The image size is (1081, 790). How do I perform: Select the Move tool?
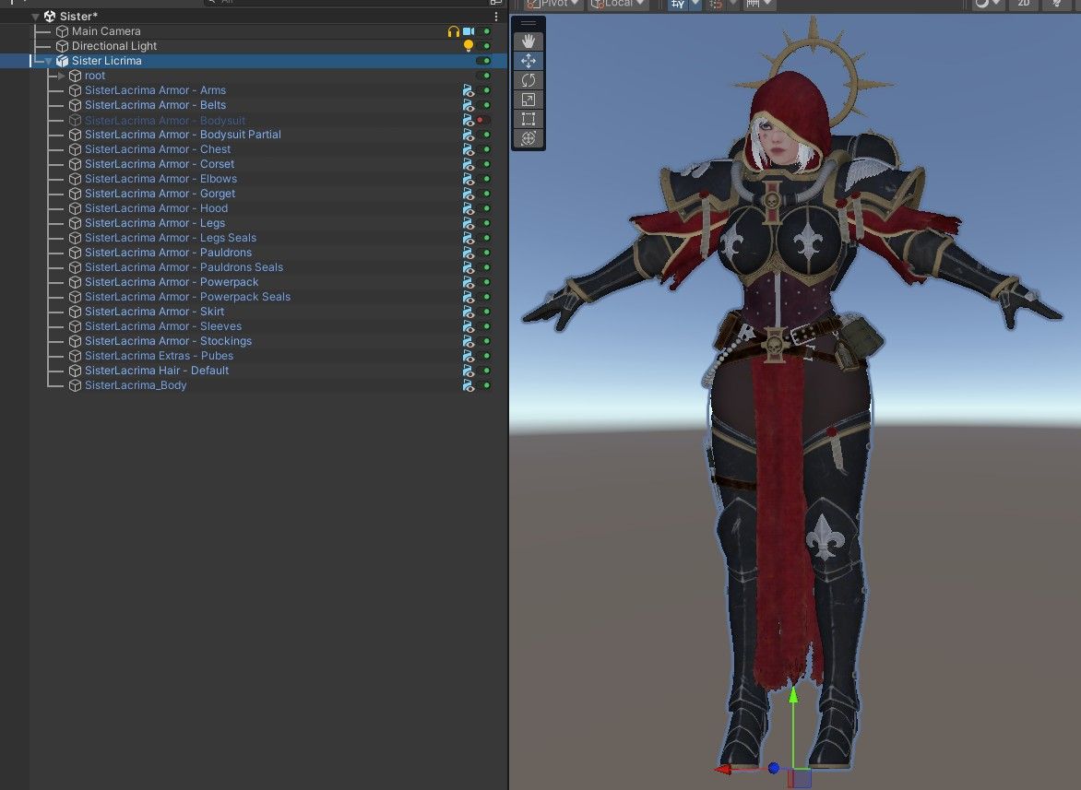[529, 61]
